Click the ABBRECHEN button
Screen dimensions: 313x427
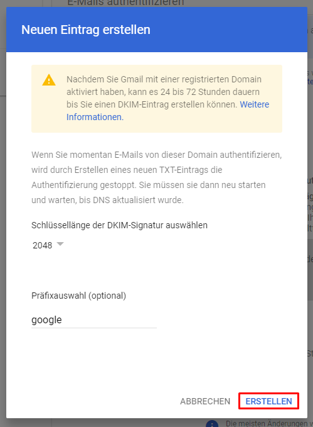pos(205,401)
